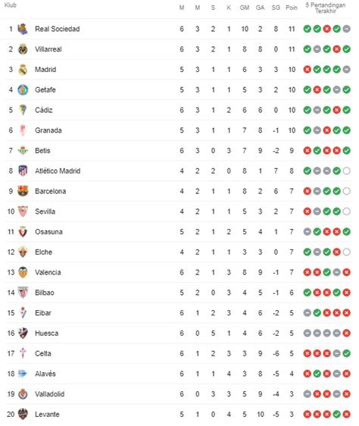Click Real Sociedad's grey draw result icon
This screenshot has height=426, width=359.
pos(346,29)
